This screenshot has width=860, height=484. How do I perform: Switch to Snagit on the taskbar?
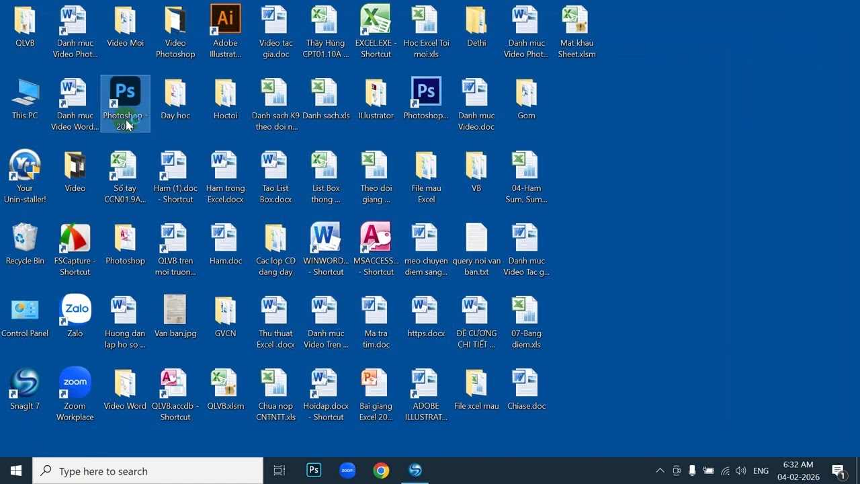pyautogui.click(x=415, y=471)
